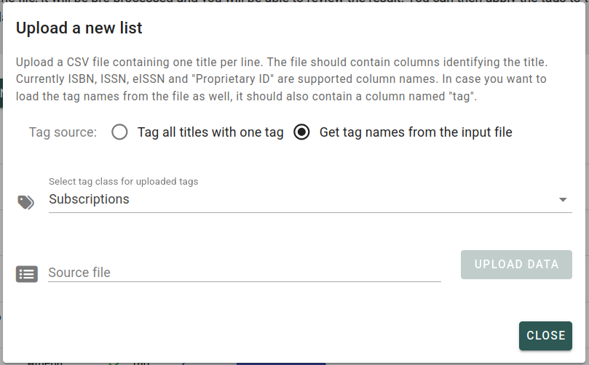Click the CSV upload instructions paragraph

click(x=281, y=79)
